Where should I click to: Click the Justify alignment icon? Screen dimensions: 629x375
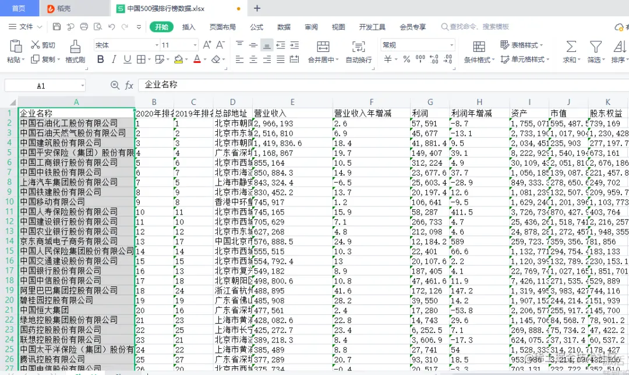coord(281,59)
